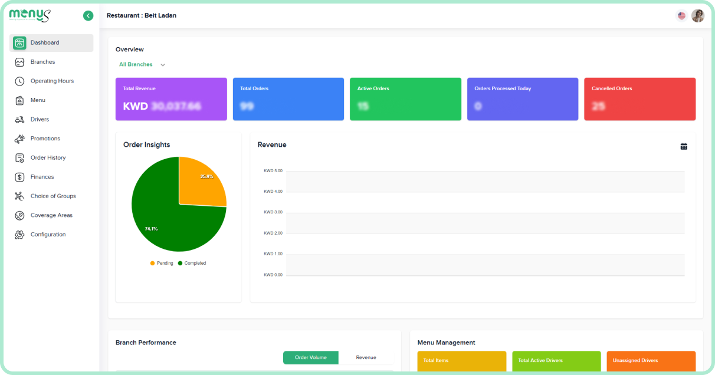This screenshot has width=715, height=375.
Task: Open the Finances dollar icon
Action: [x=19, y=177]
